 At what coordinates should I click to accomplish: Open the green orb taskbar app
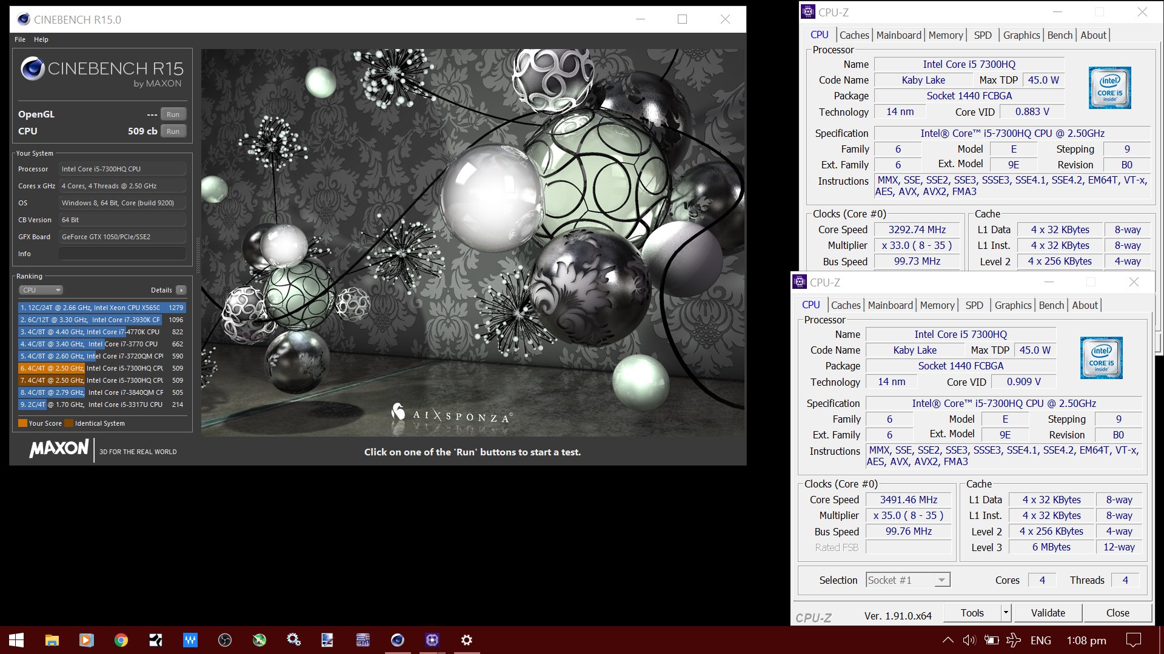pyautogui.click(x=259, y=640)
